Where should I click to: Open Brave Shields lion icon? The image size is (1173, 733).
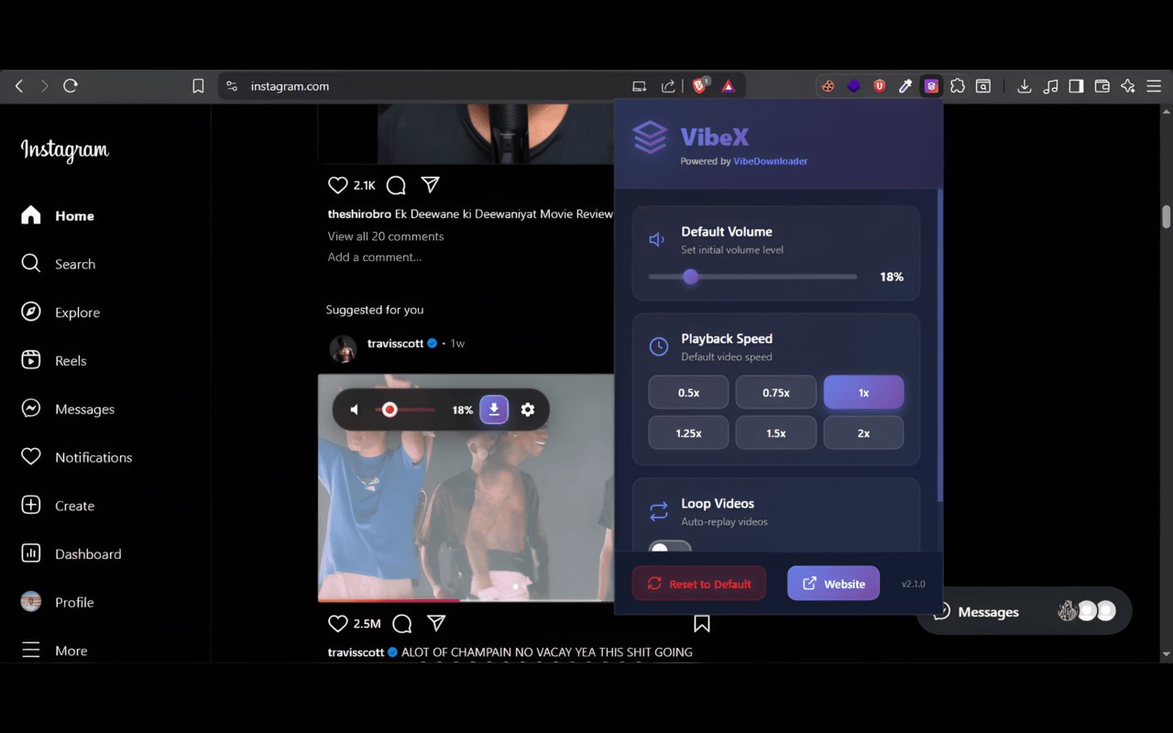[x=700, y=86]
